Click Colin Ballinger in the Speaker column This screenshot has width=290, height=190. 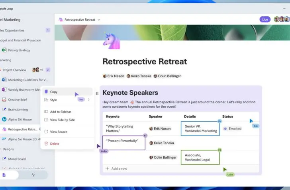pos(163,157)
